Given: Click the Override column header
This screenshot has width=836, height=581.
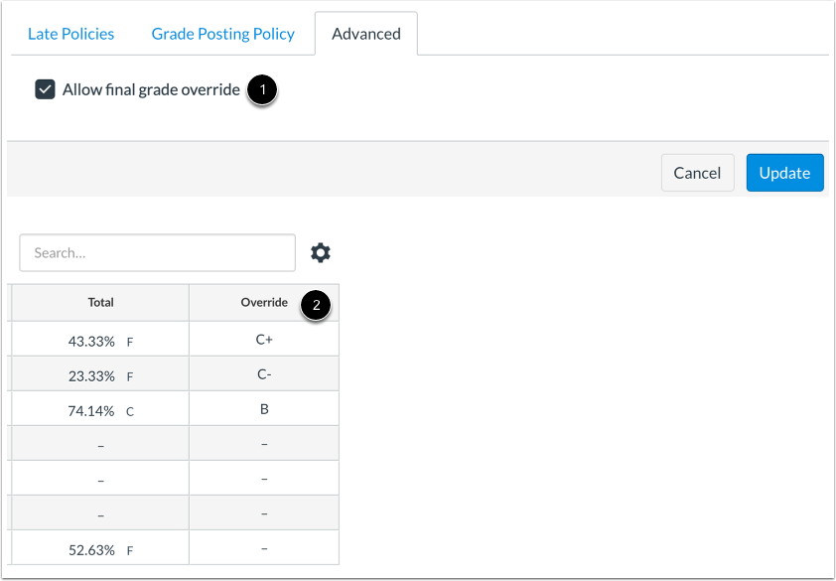Looking at the screenshot, I should click(x=264, y=303).
